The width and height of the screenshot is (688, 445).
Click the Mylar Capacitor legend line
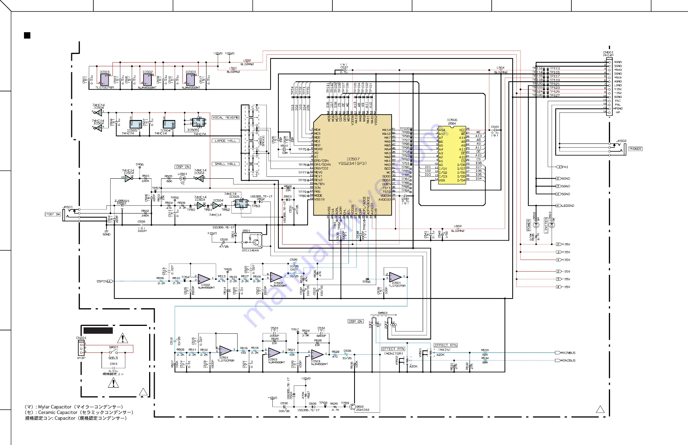tap(74, 407)
